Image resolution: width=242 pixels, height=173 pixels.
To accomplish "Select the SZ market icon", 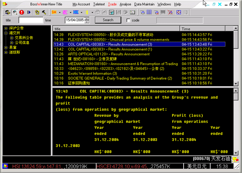I will tap(65, 12).
